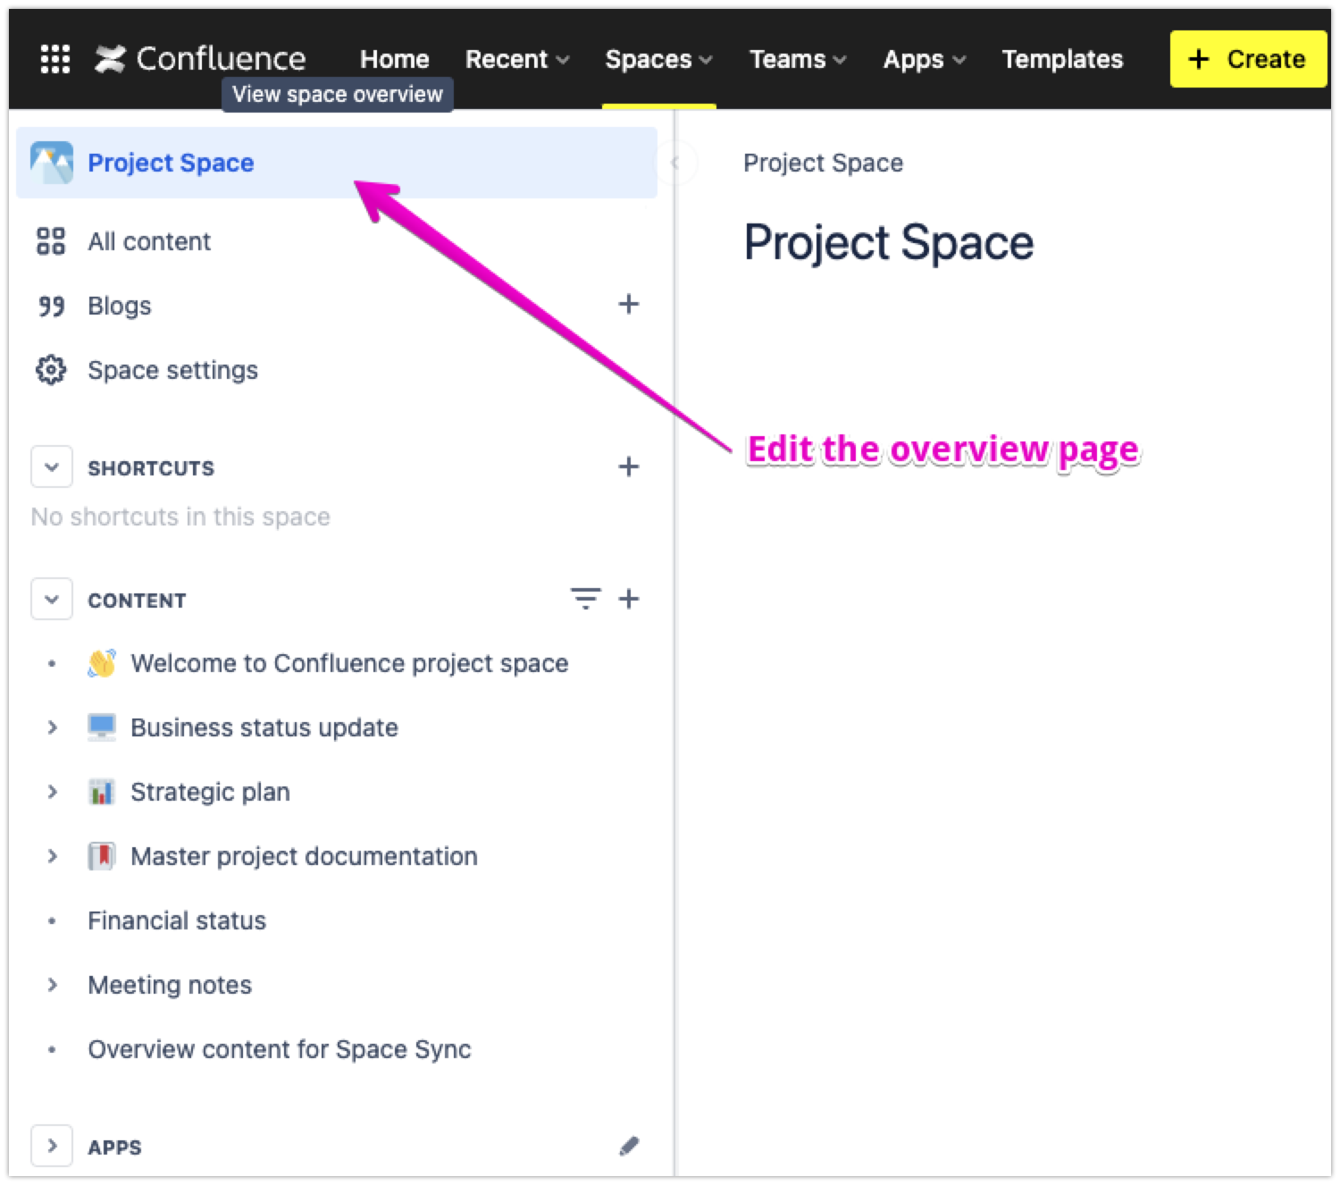Image resolution: width=1340 pixels, height=1185 pixels.
Task: Open All content from the sidebar
Action: 148,241
